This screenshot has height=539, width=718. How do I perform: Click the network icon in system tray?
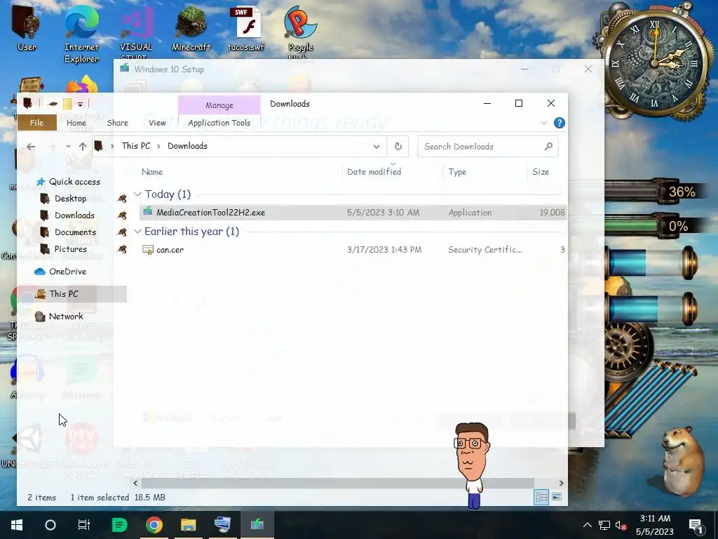click(604, 525)
